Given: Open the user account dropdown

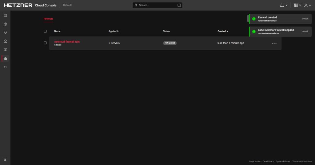Looking at the screenshot, I should click(x=307, y=5).
